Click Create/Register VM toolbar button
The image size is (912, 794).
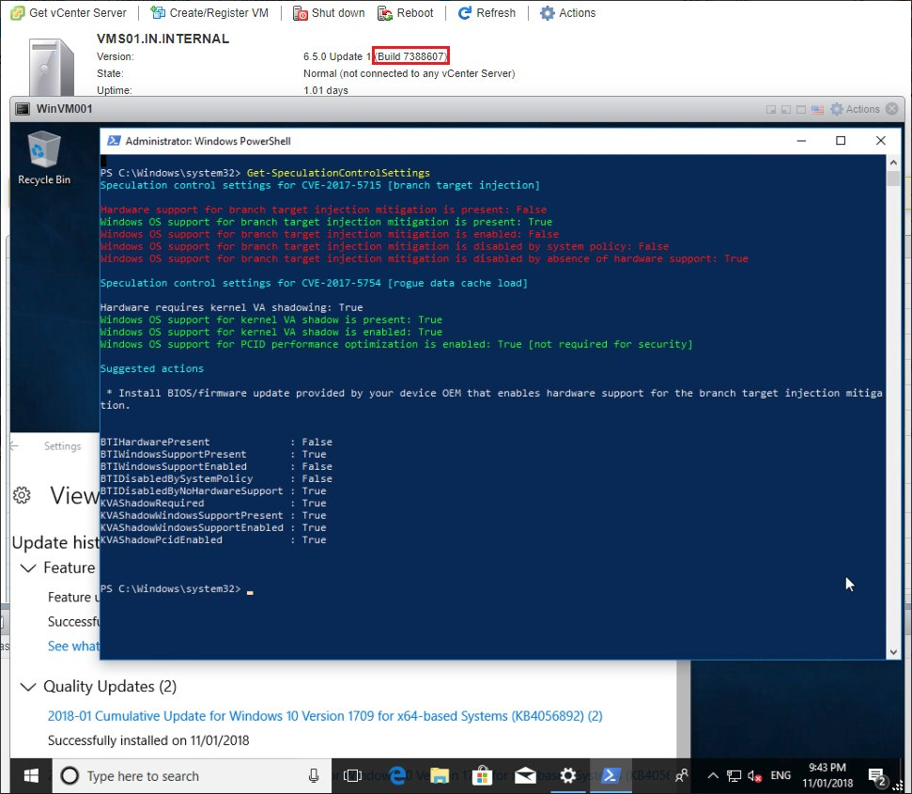[x=209, y=13]
